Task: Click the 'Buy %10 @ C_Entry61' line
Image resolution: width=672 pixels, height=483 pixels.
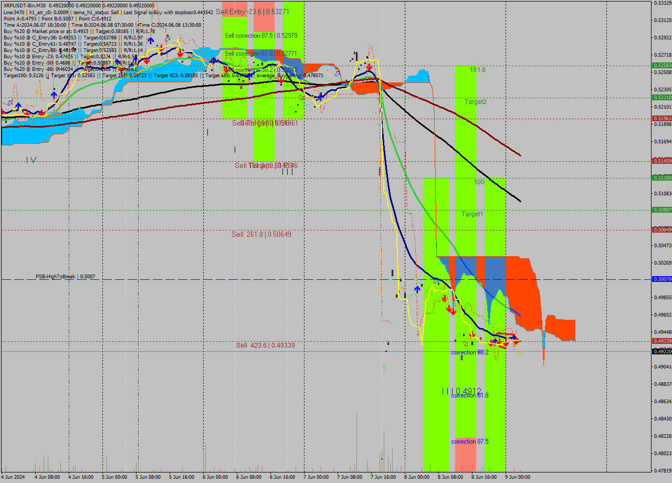Action: click(73, 44)
